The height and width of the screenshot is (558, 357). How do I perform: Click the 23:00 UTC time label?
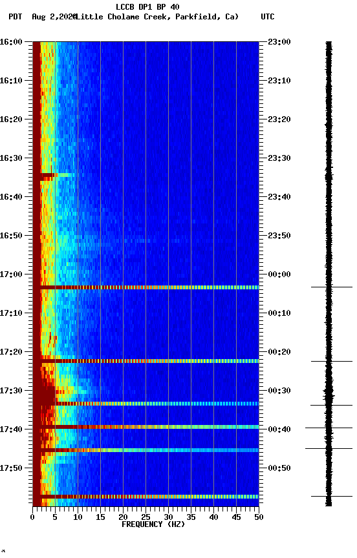[279, 42]
